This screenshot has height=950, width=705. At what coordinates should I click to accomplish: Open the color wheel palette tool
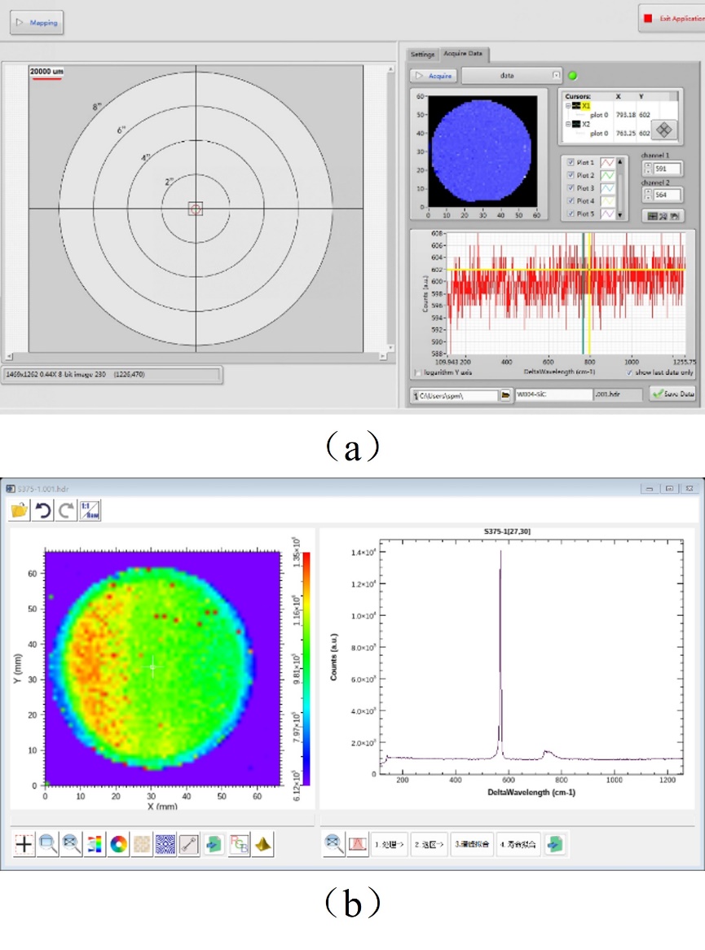(x=119, y=844)
